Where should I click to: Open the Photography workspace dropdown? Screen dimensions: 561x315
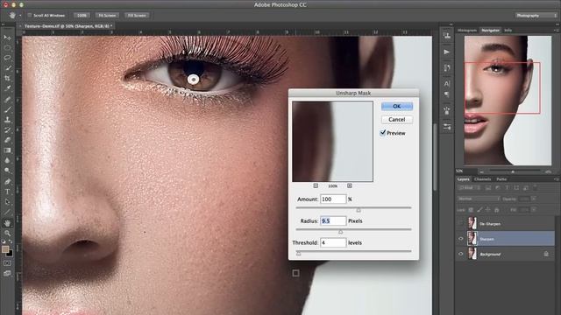click(536, 16)
